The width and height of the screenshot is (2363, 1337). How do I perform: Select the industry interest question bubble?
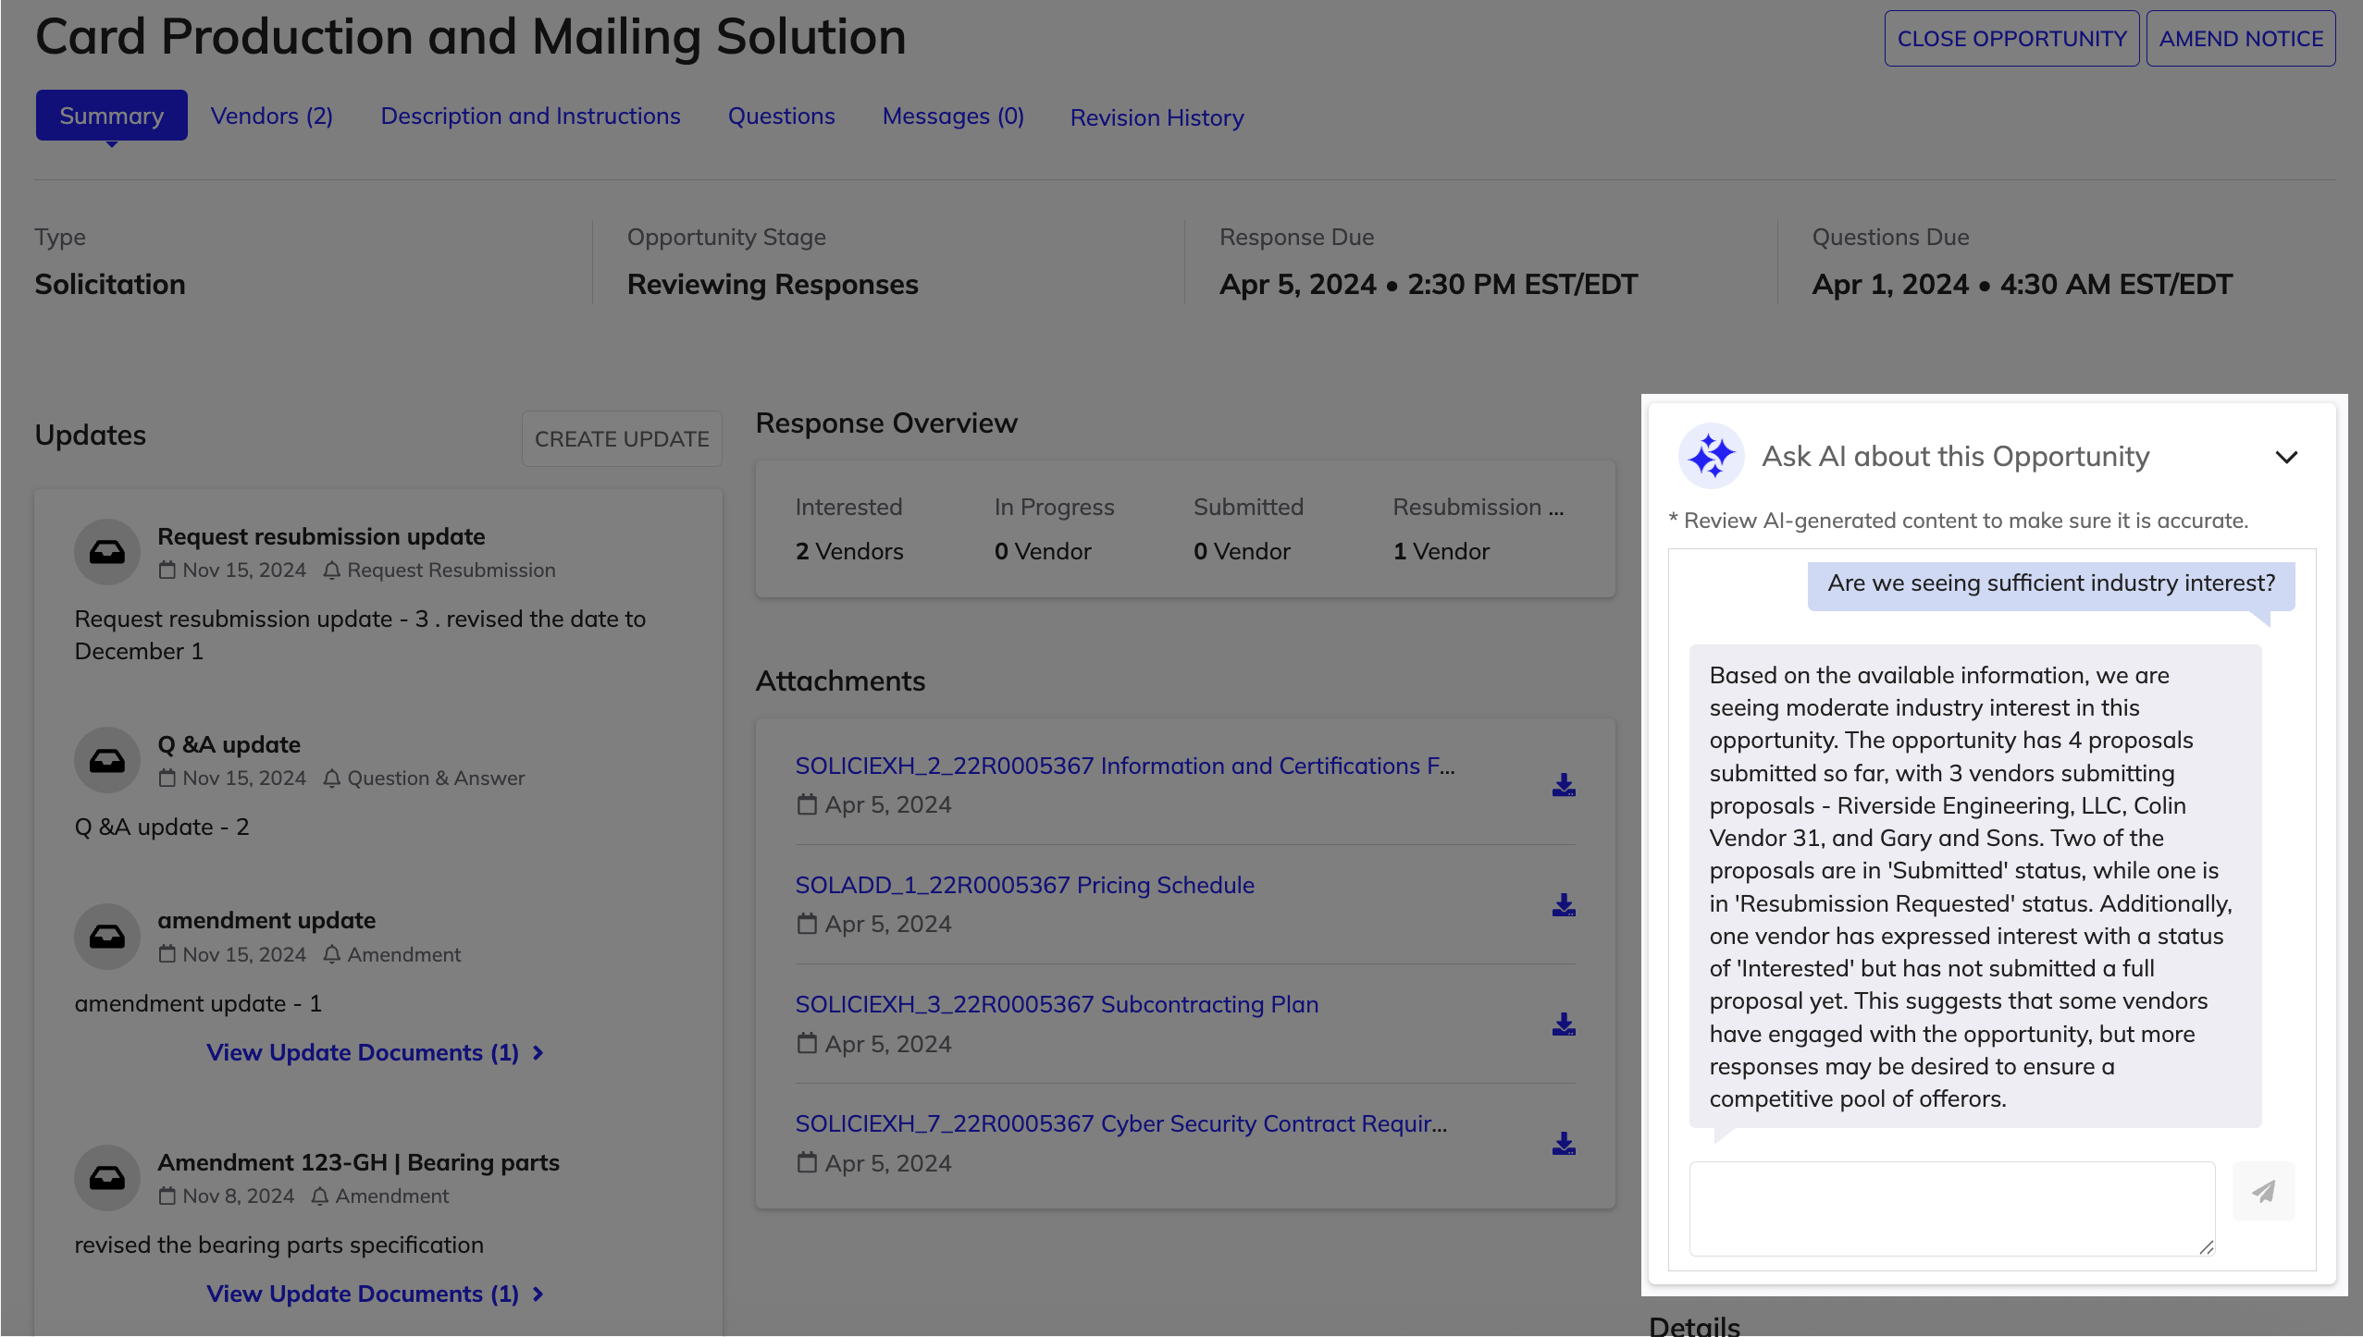coord(2051,584)
